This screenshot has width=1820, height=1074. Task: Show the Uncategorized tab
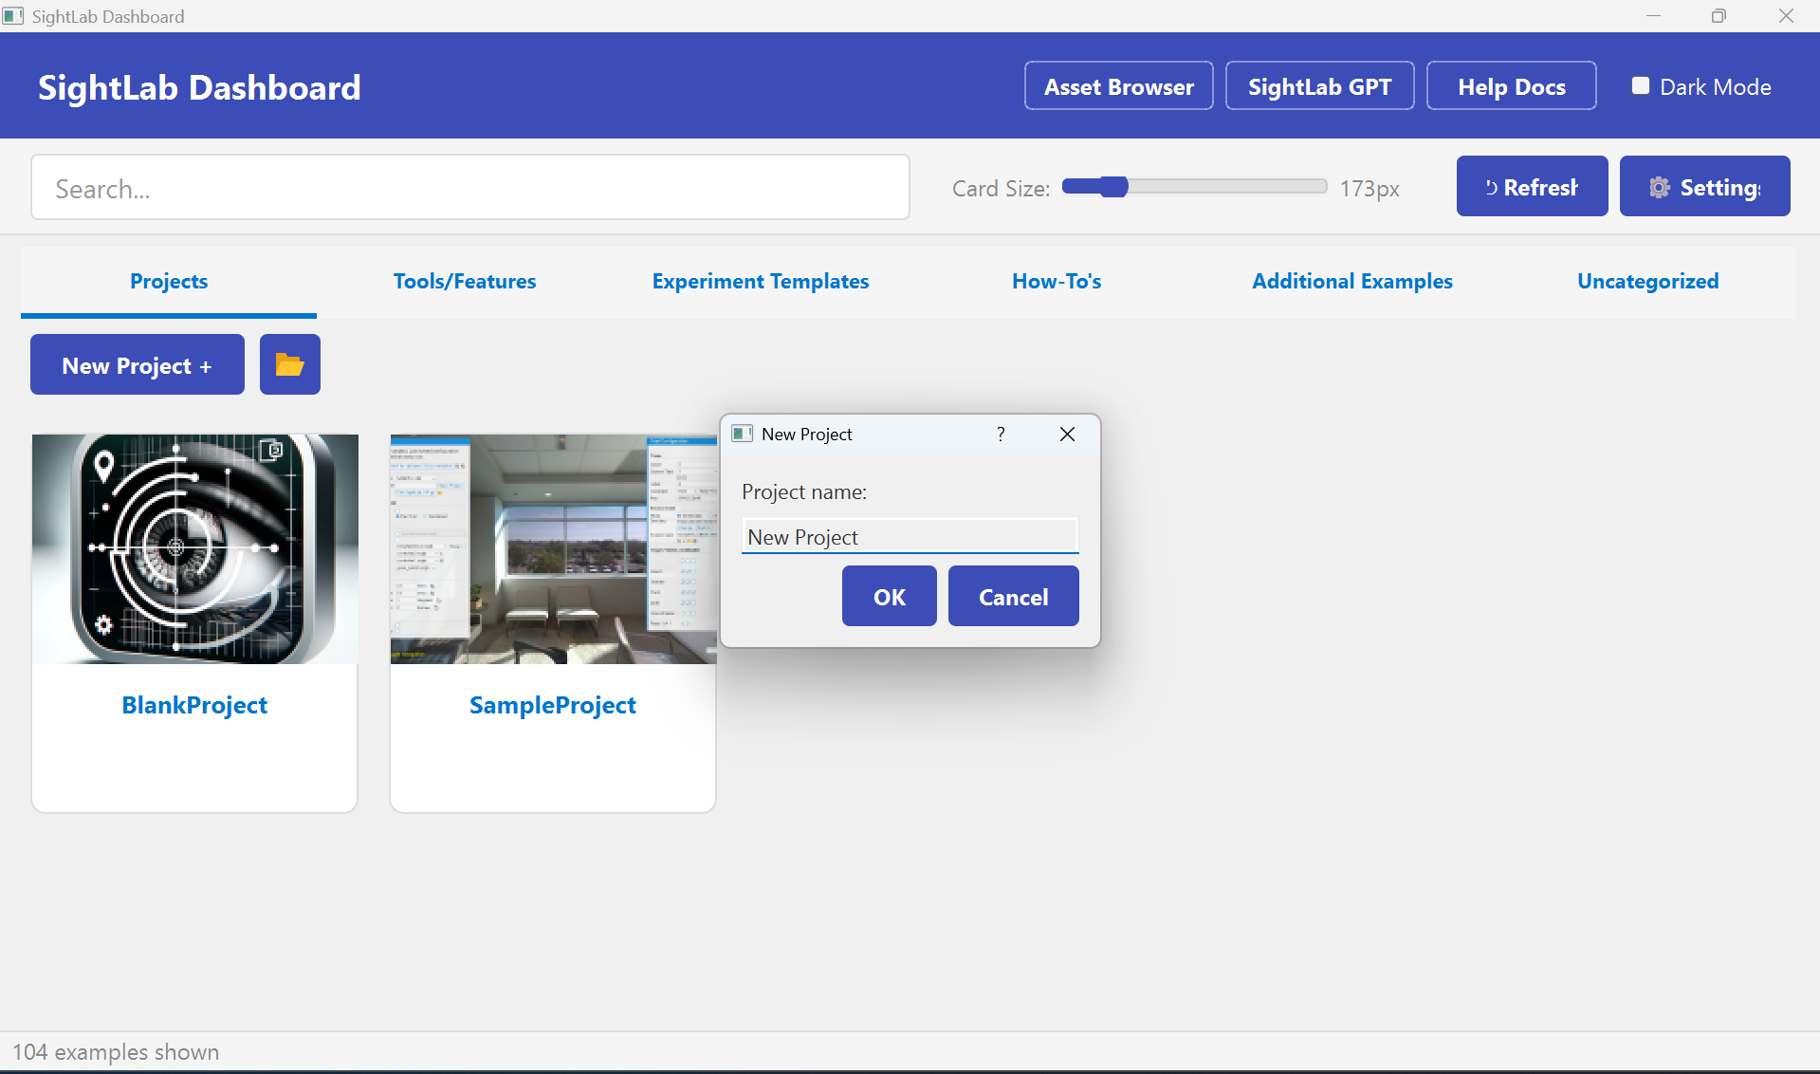1647,282
